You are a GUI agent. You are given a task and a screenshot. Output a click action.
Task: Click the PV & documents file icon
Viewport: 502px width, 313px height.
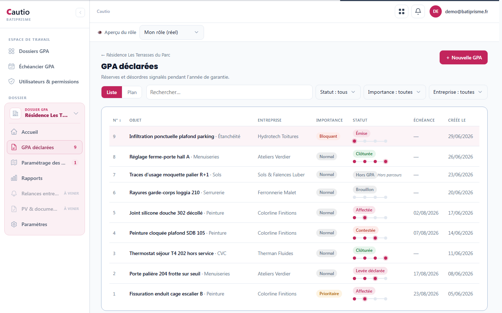tap(14, 209)
